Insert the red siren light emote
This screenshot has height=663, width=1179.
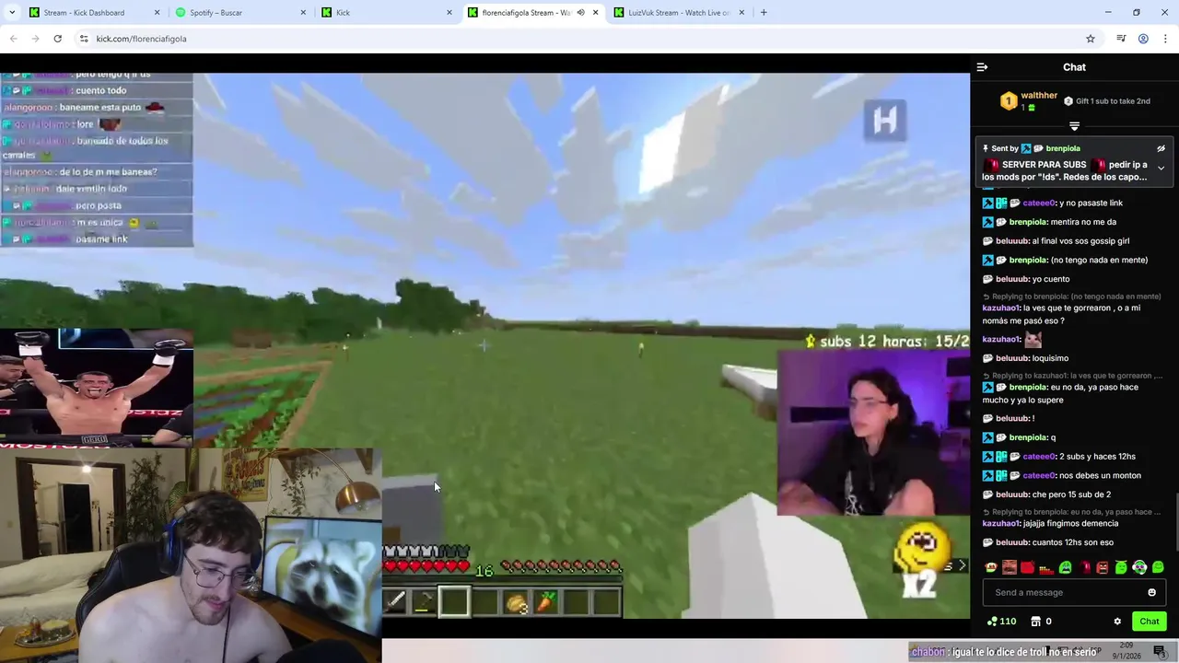(x=1083, y=567)
